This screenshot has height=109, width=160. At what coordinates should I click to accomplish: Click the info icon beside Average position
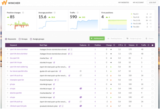[x=55, y=13]
